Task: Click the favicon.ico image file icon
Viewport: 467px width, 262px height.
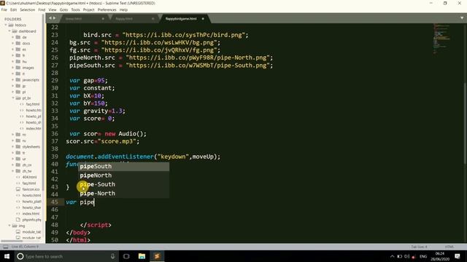Action: tap(18, 189)
